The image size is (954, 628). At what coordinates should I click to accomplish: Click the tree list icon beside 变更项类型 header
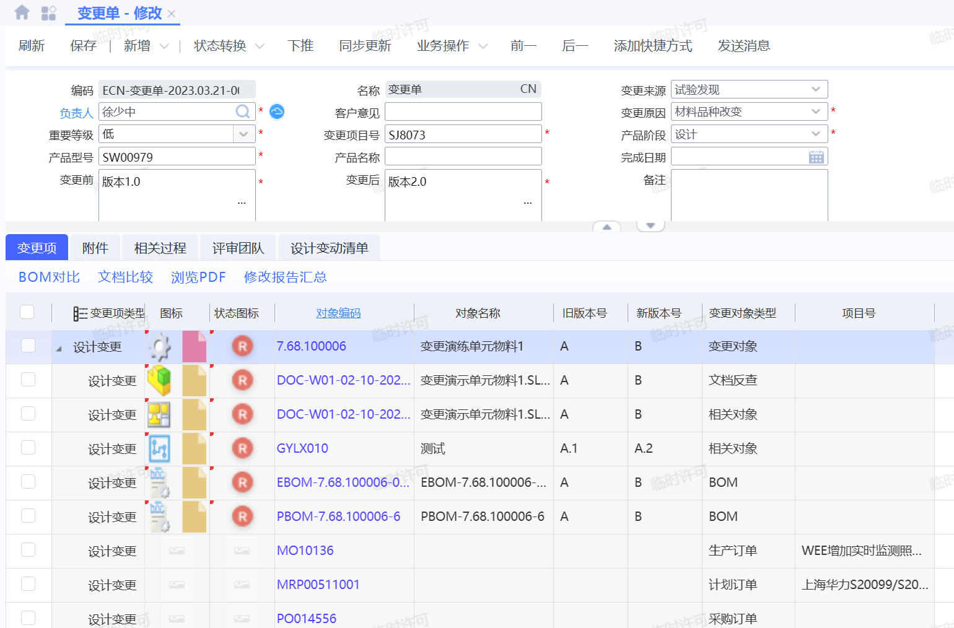80,314
